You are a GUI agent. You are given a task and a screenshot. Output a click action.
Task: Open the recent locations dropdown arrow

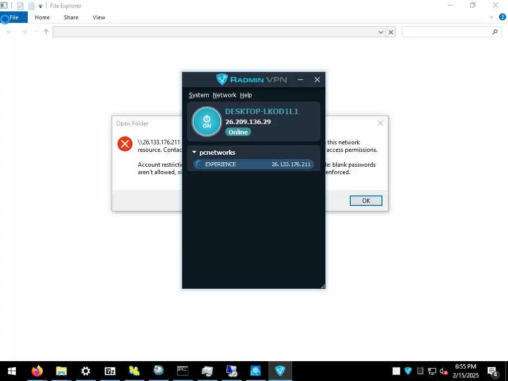pos(36,32)
